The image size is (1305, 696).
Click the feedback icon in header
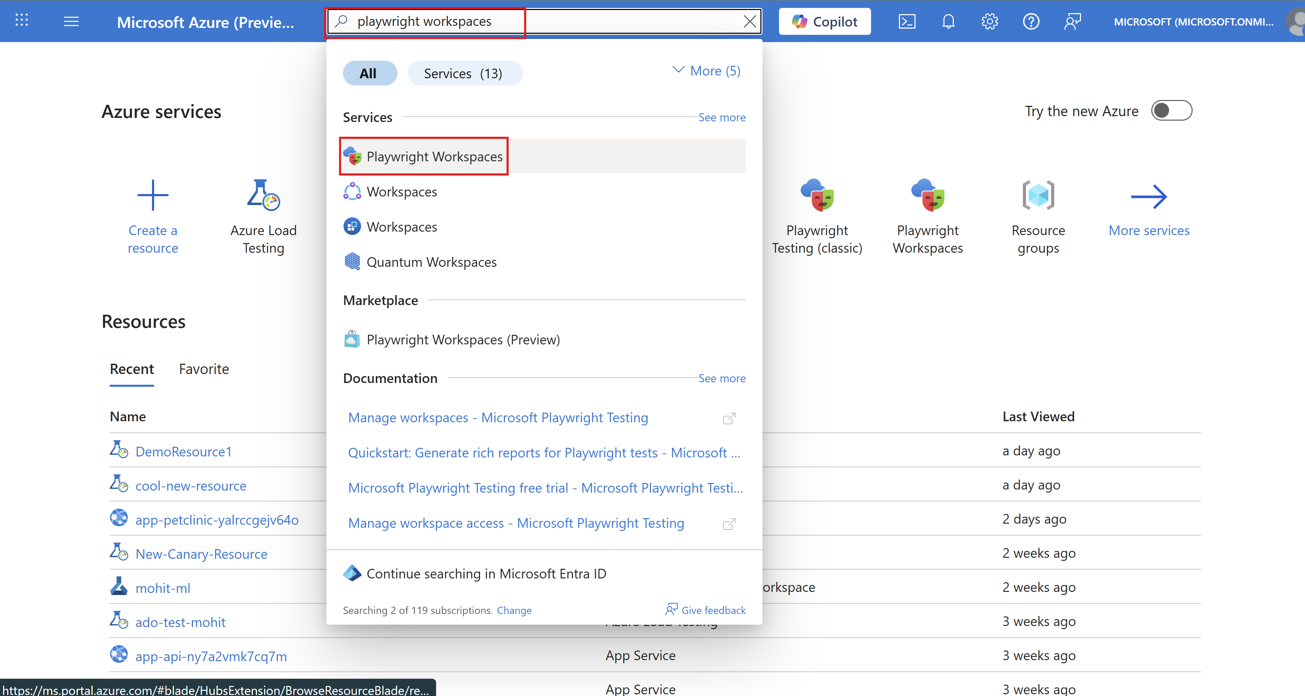[1072, 21]
